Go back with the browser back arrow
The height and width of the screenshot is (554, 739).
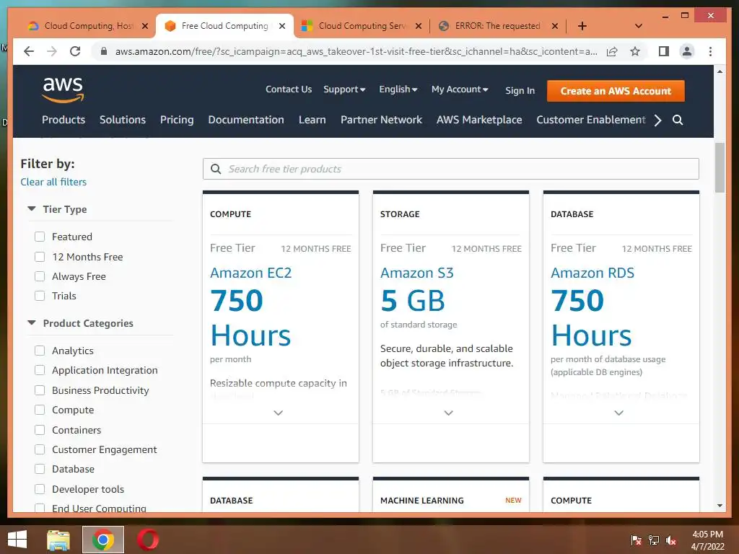[x=29, y=51]
